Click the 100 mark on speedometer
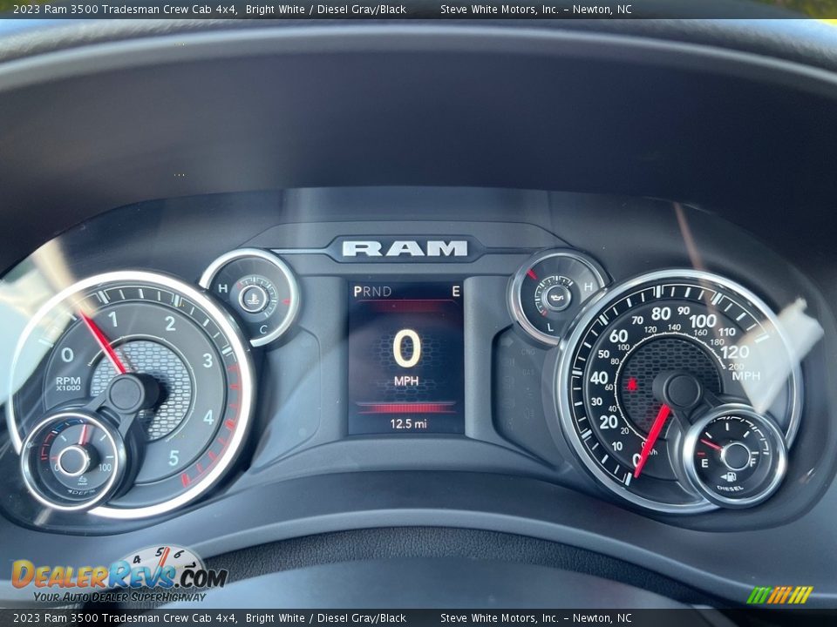 click(x=703, y=321)
